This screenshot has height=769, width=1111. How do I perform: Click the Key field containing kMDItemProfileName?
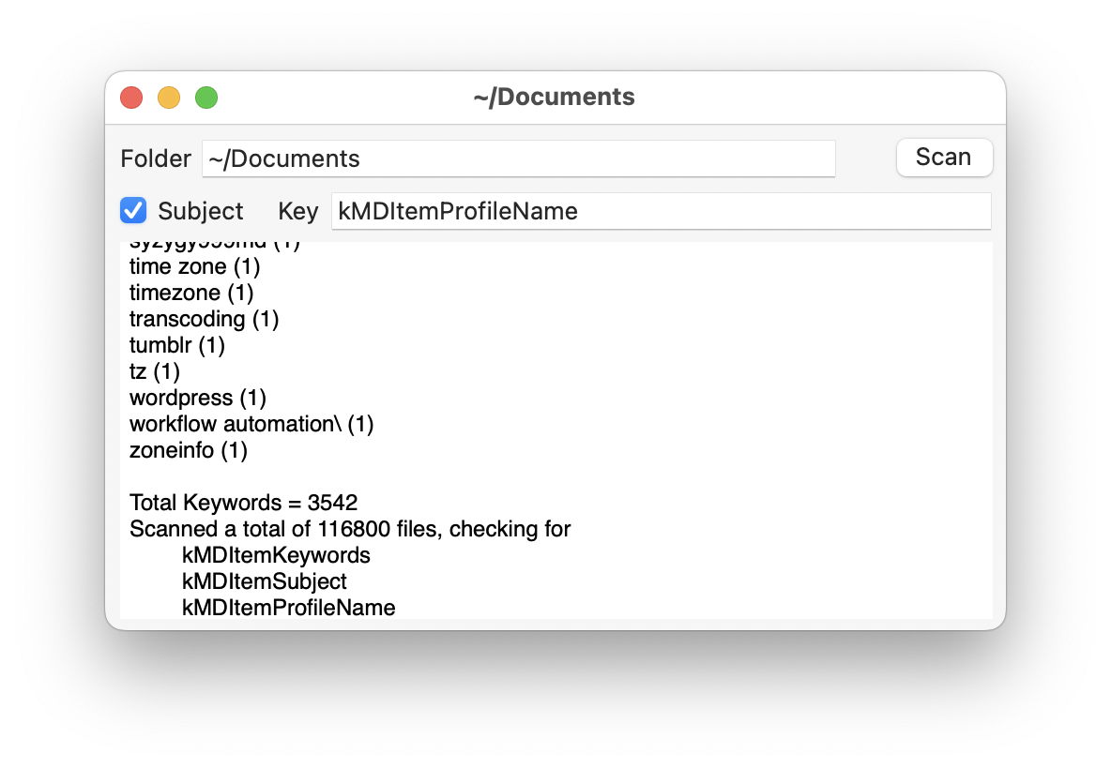(661, 211)
